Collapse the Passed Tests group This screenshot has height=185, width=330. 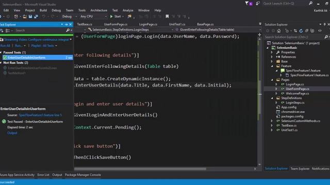click(x=1, y=52)
